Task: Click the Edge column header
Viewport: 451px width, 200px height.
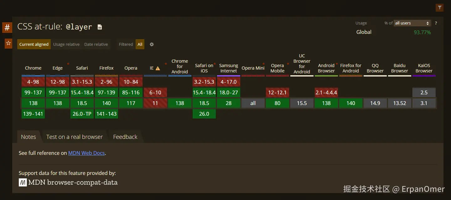Action: pyautogui.click(x=58, y=68)
